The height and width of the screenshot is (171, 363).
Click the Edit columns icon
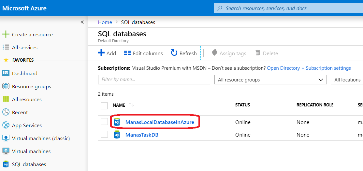point(127,53)
